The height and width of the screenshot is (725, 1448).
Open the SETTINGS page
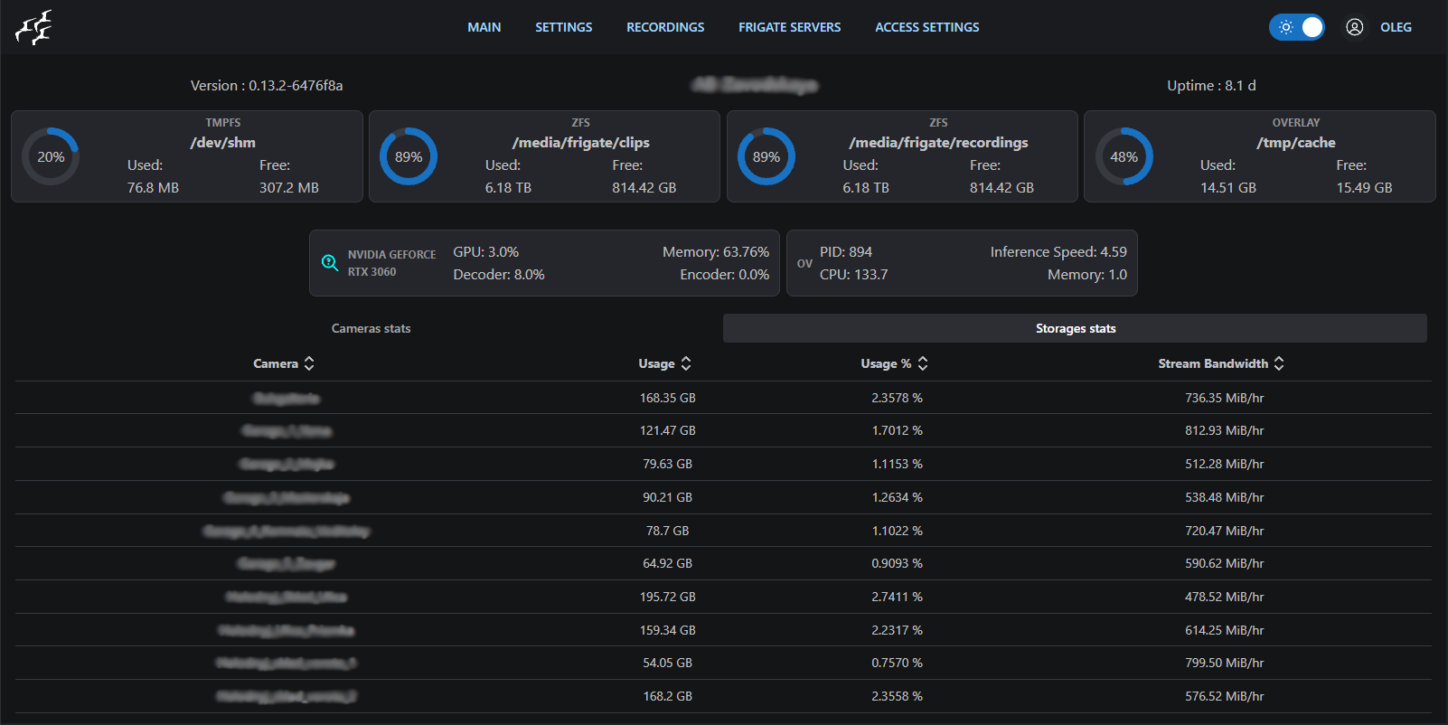[x=563, y=27]
